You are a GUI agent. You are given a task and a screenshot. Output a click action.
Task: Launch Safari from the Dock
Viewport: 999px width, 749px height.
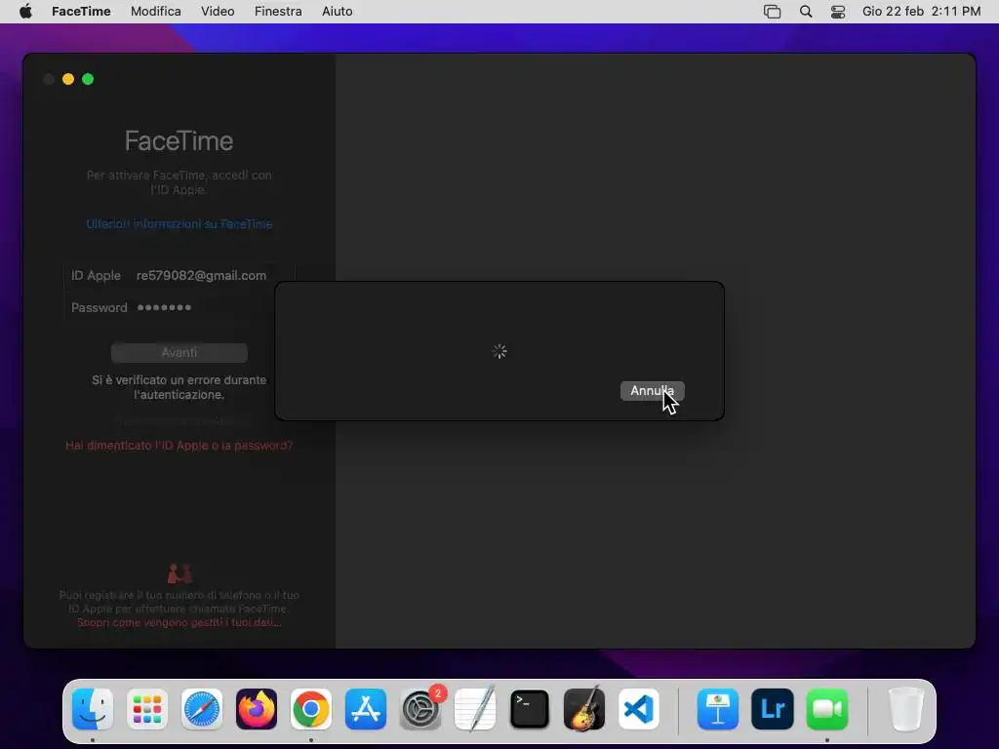[202, 709]
